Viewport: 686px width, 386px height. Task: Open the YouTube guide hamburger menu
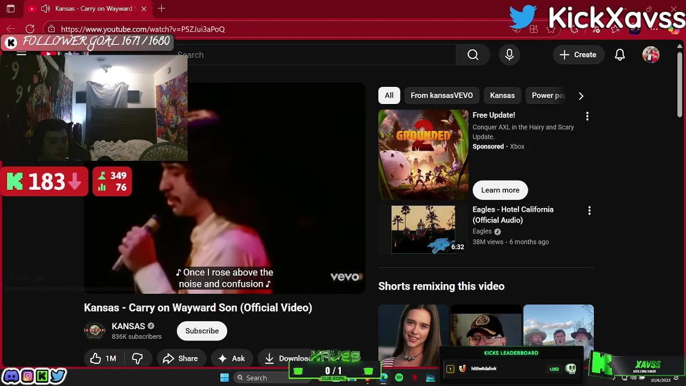[21, 54]
